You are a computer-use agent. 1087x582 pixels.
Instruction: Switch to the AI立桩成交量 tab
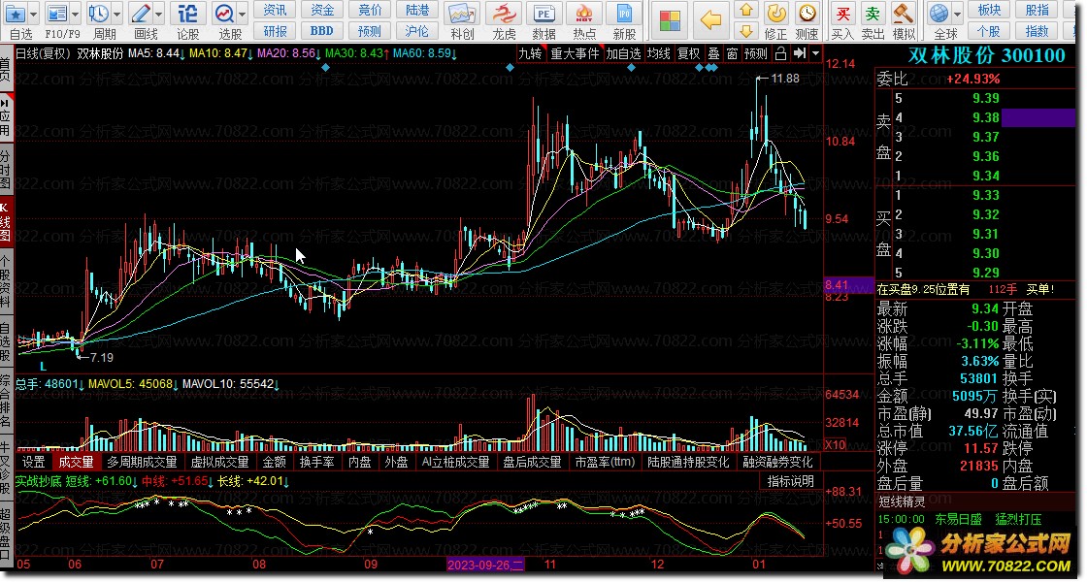[455, 462]
